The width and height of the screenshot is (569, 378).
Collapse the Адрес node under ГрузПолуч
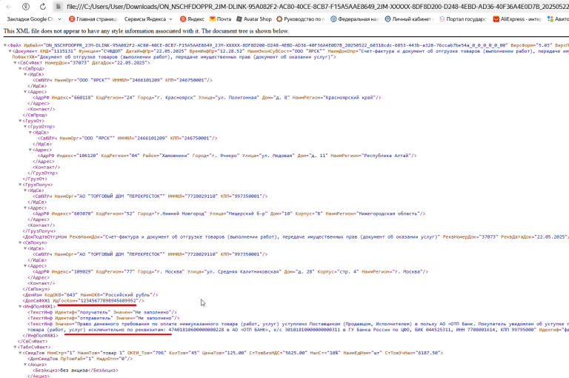click(25, 208)
